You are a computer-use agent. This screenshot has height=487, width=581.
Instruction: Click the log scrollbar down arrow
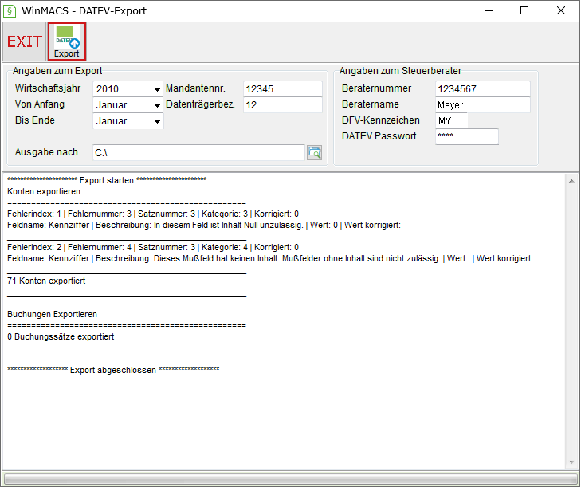[x=571, y=462]
